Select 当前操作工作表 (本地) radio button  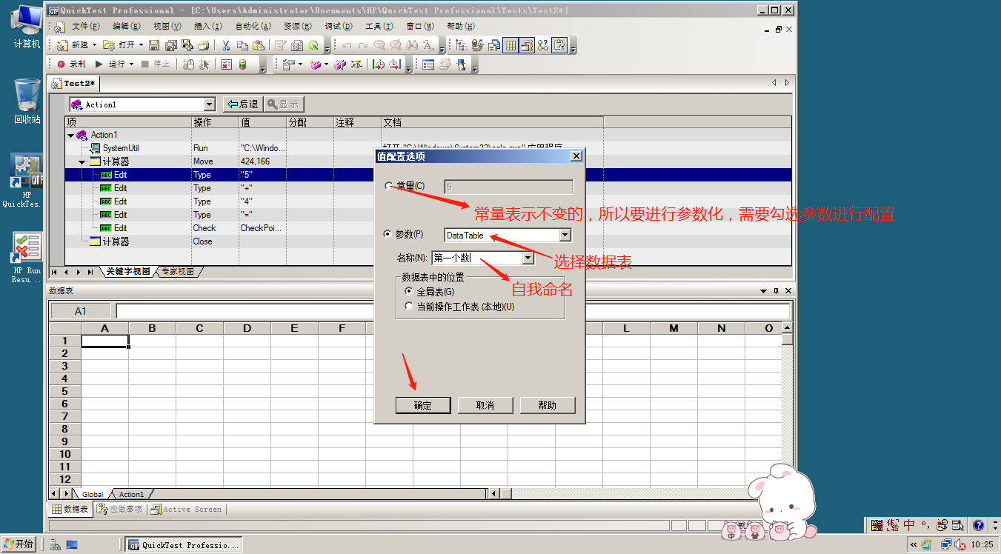click(408, 306)
